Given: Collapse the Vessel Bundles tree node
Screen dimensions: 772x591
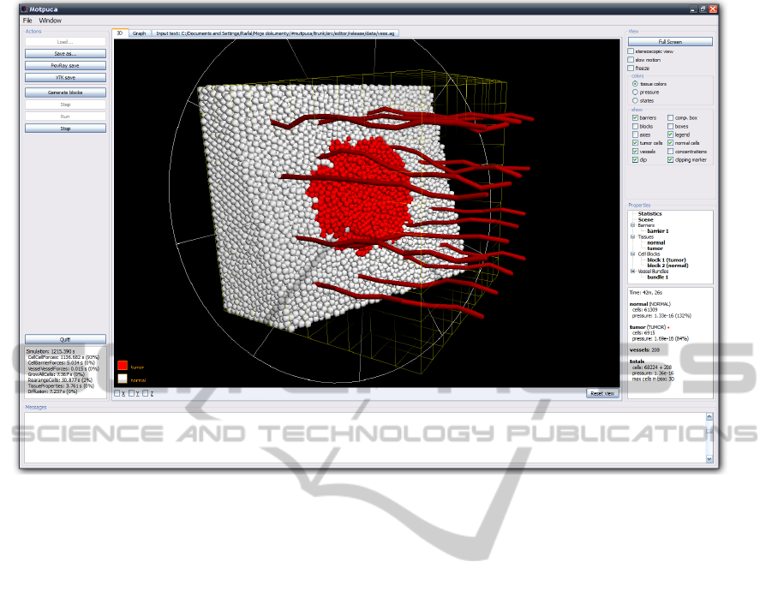Looking at the screenshot, I should 632,272.
